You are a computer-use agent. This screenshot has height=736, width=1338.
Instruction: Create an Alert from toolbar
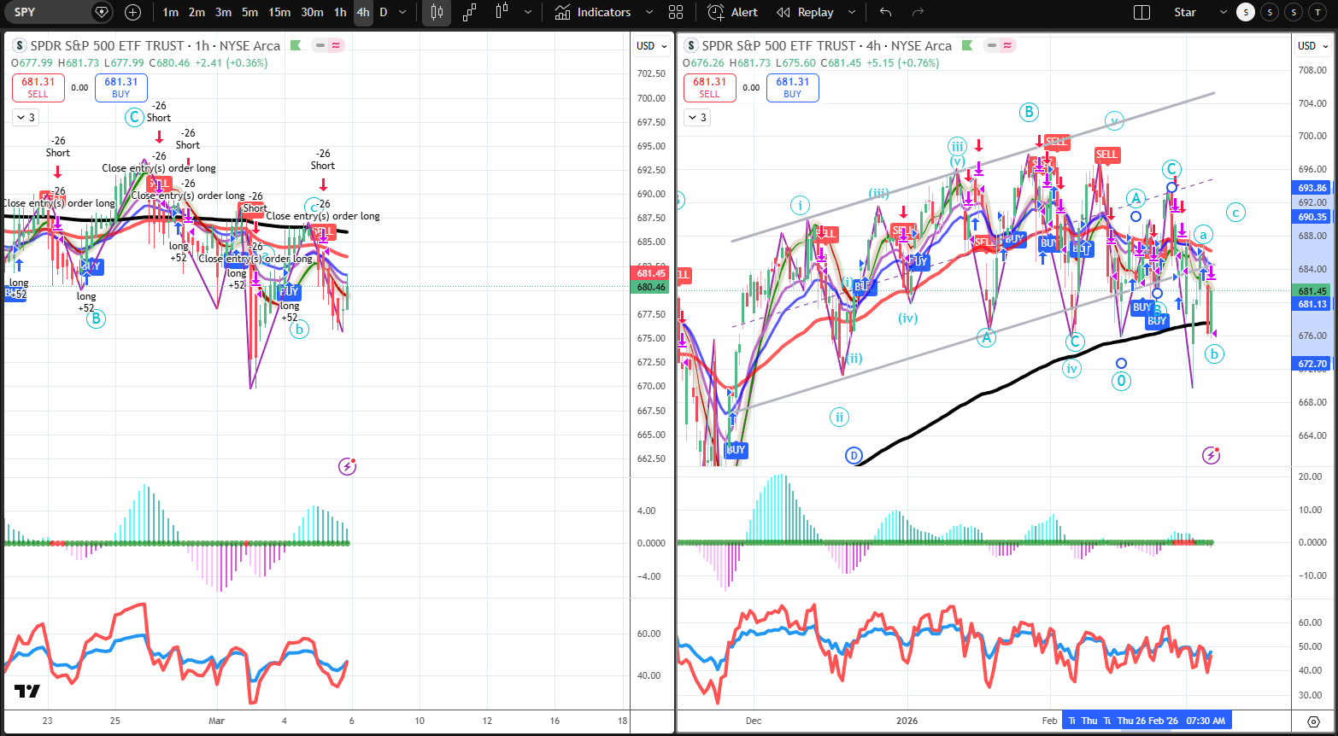coord(733,12)
